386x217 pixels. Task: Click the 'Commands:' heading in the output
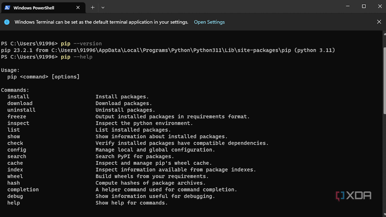[x=15, y=90]
